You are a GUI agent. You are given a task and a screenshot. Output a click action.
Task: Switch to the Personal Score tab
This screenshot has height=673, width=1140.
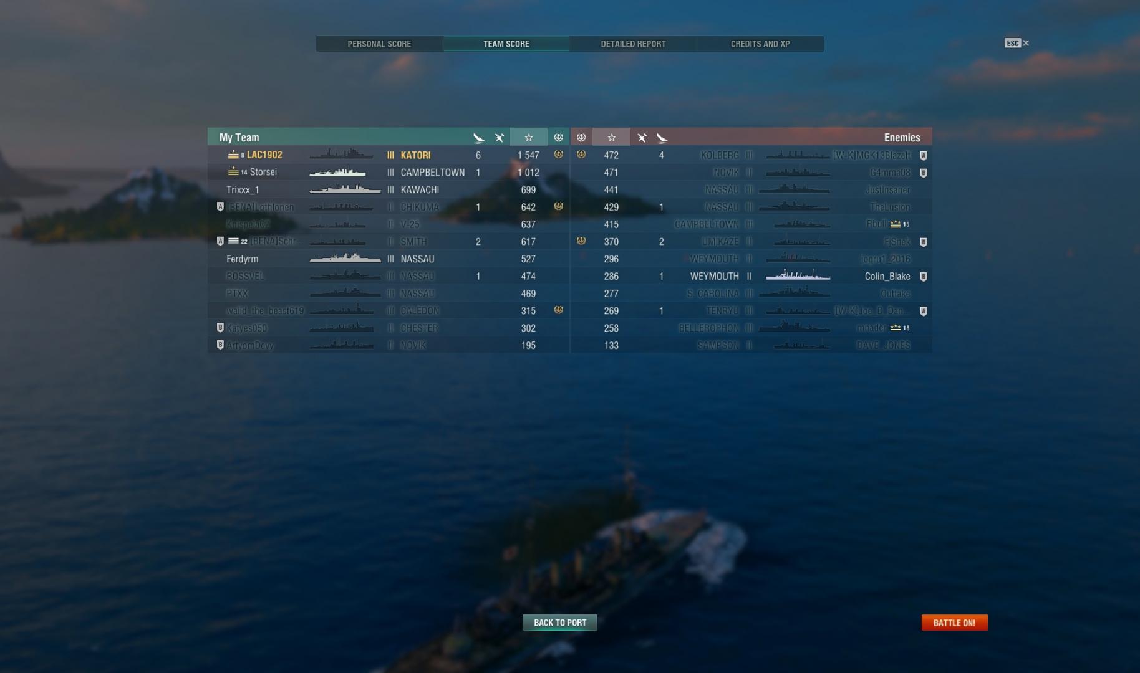point(379,44)
